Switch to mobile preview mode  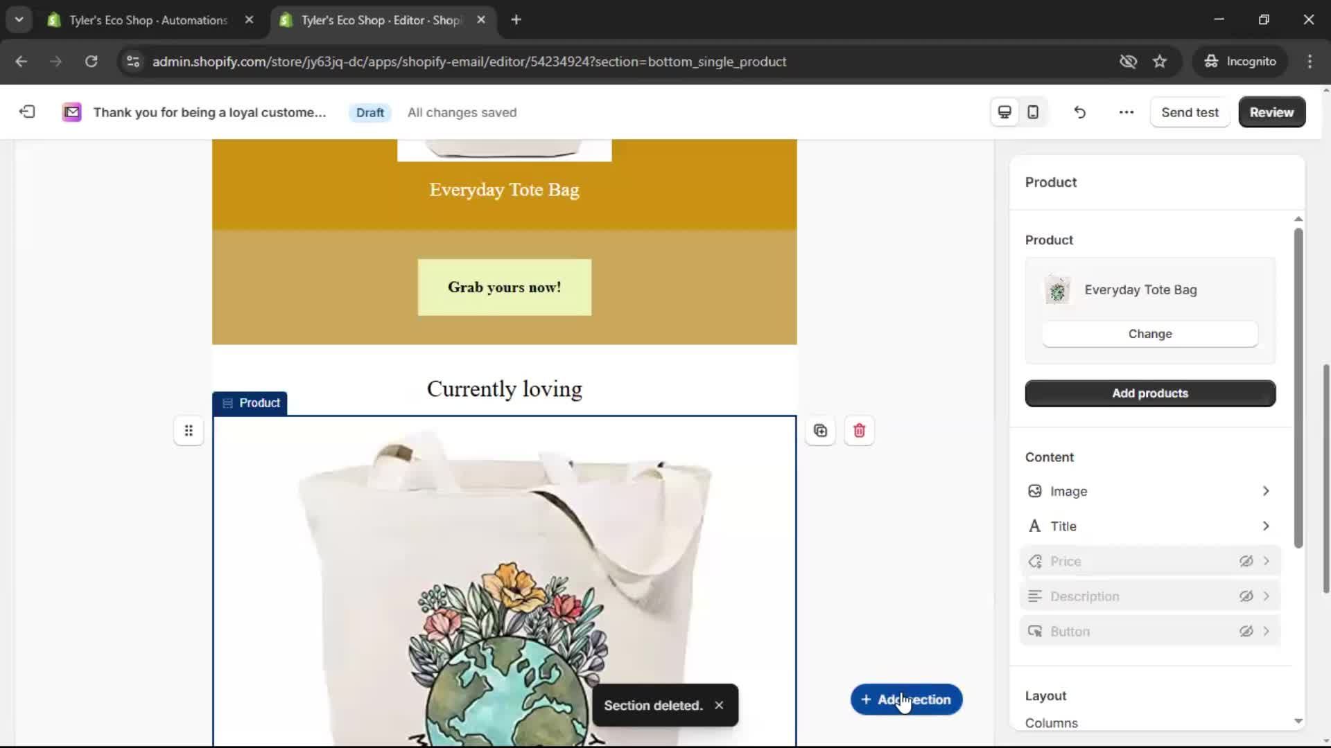(x=1032, y=112)
